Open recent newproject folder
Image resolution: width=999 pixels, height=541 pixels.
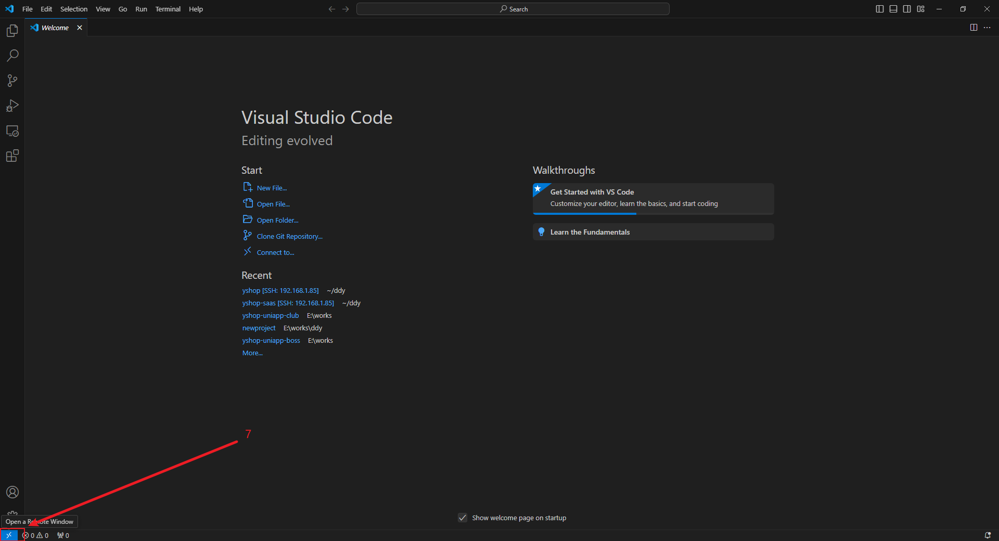[259, 328]
